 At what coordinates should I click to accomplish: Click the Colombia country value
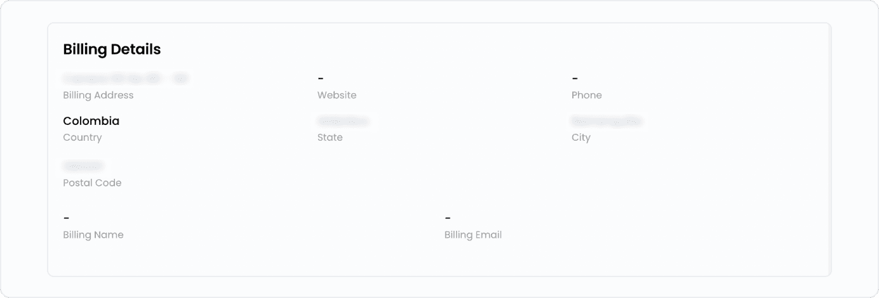coord(91,120)
